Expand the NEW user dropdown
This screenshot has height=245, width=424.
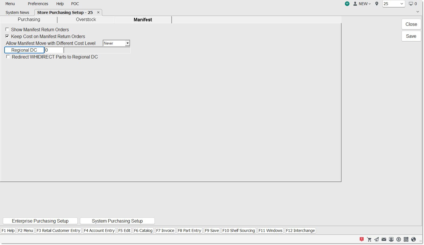362,4
